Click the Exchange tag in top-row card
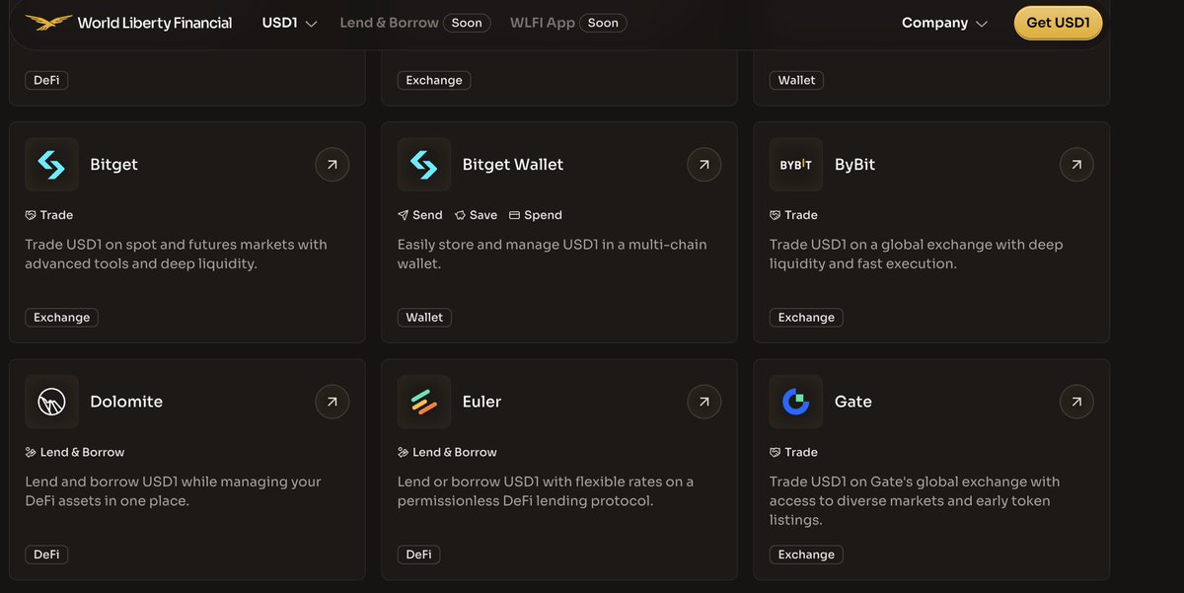The height and width of the screenshot is (593, 1184). click(434, 80)
